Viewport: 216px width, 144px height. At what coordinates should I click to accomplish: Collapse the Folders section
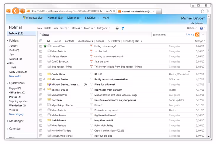click(x=8, y=40)
